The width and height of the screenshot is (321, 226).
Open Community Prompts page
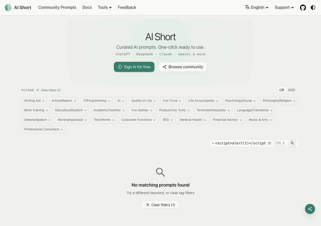coord(57,8)
